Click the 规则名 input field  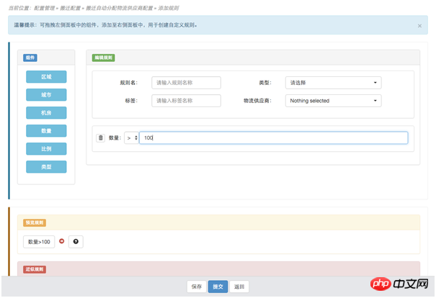[186, 83]
